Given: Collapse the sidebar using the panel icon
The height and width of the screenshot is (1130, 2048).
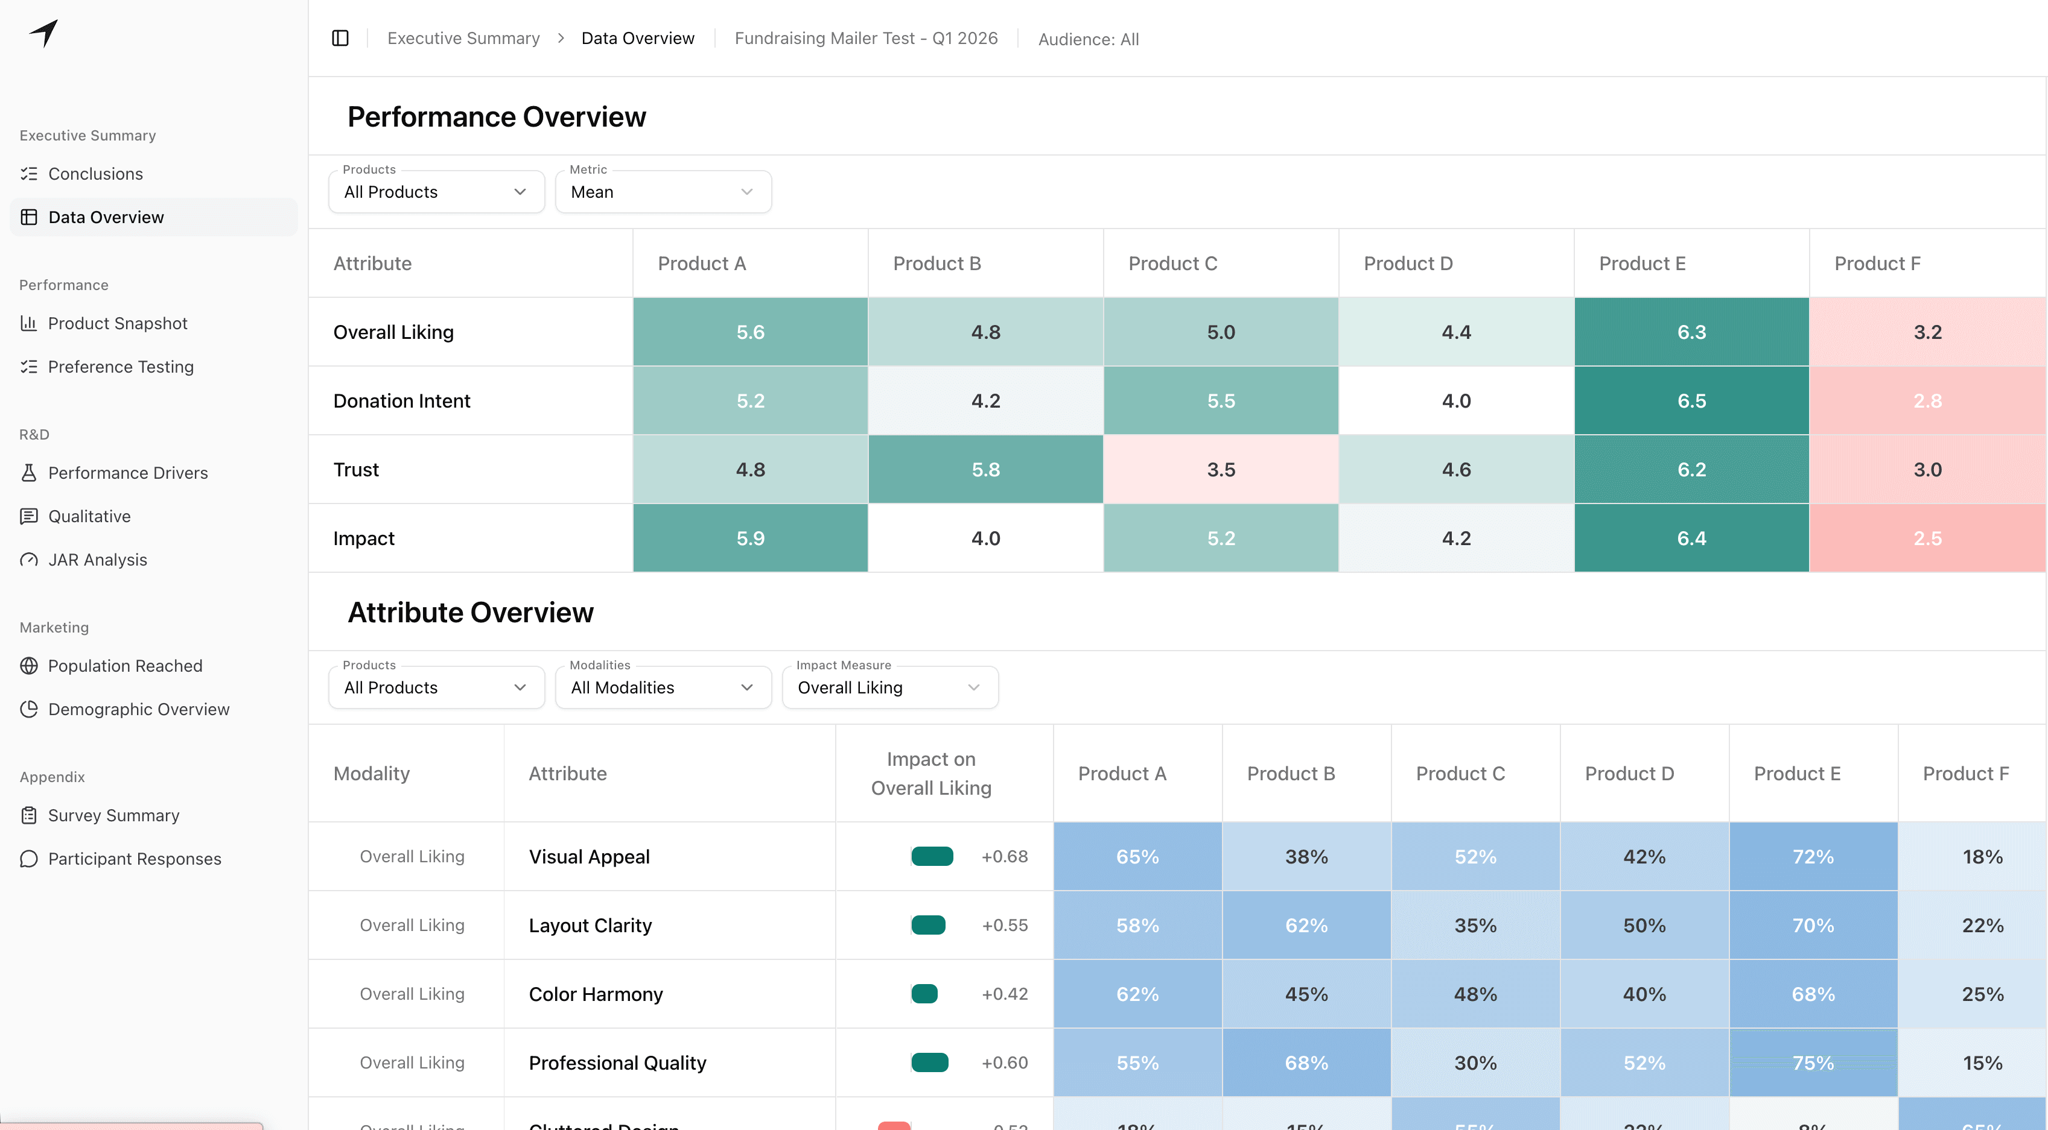Looking at the screenshot, I should click(x=340, y=37).
